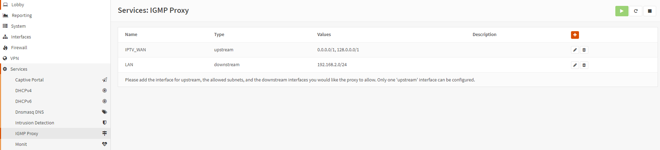
Task: Open the VPN menu
Action: (x=55, y=58)
